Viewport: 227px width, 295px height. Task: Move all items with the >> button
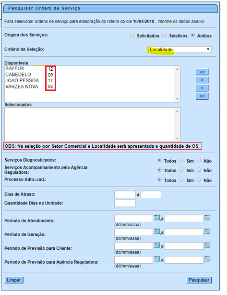coord(202,72)
